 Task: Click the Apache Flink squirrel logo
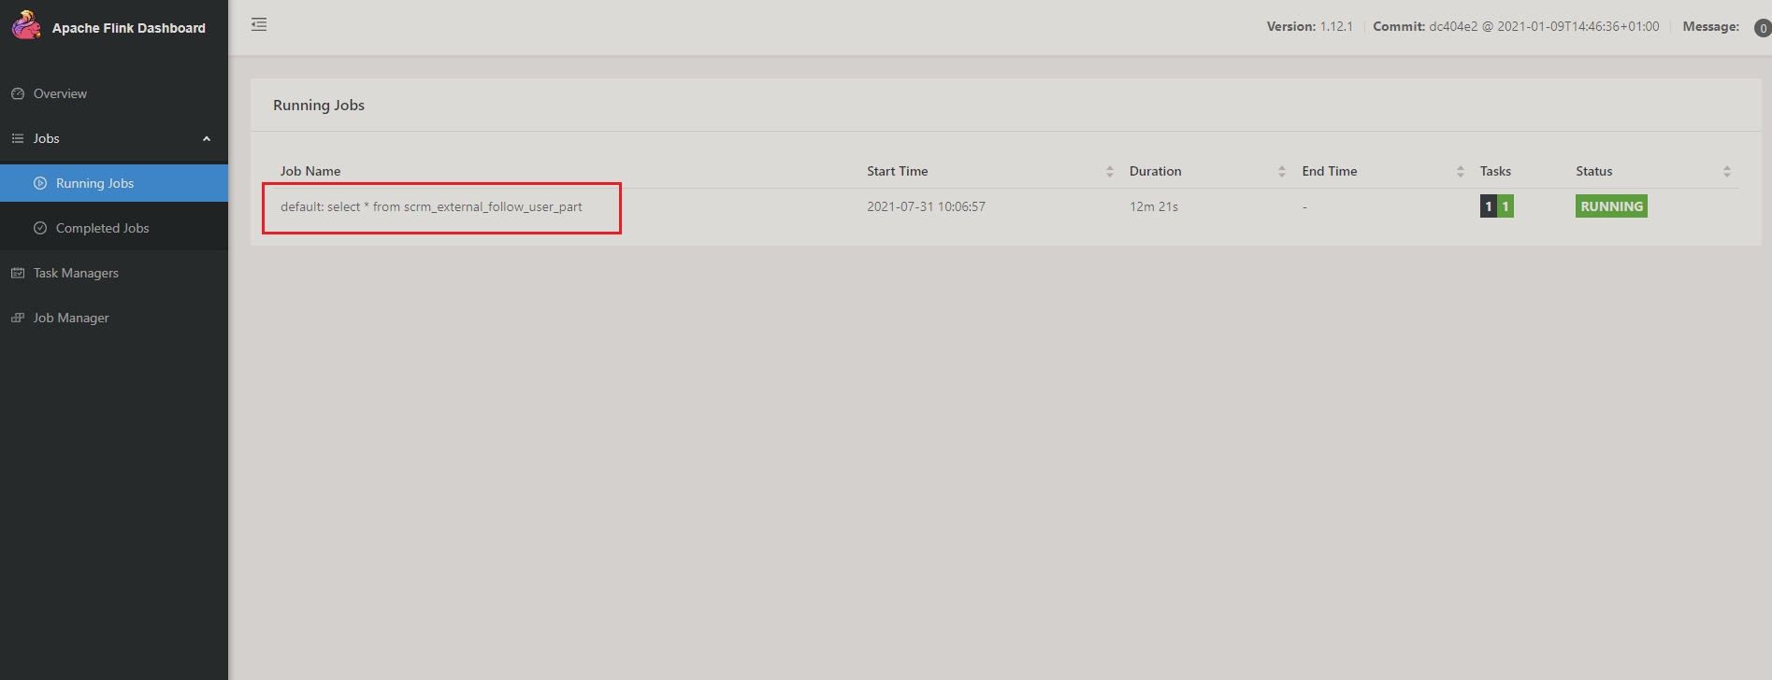[x=26, y=25]
